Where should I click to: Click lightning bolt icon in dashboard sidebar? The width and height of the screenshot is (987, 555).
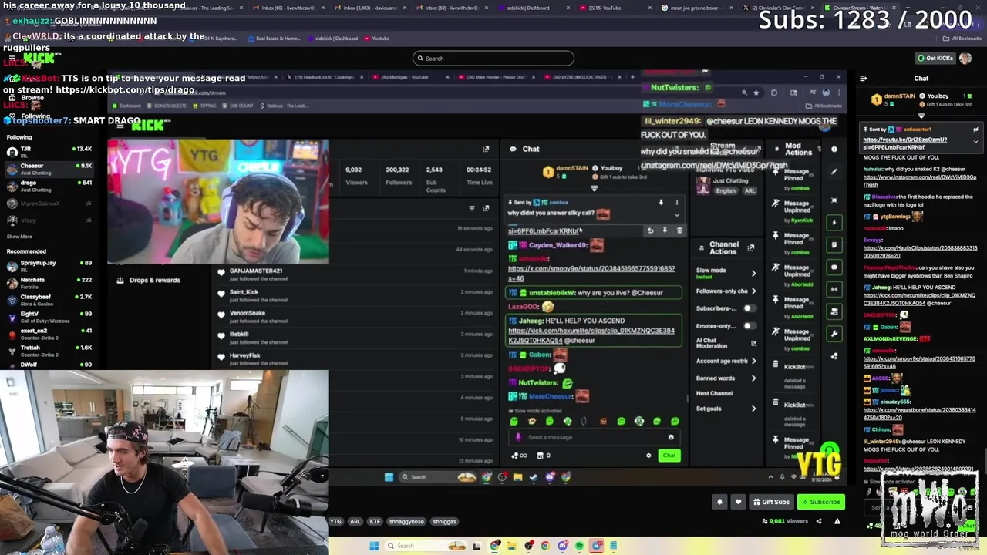[834, 222]
